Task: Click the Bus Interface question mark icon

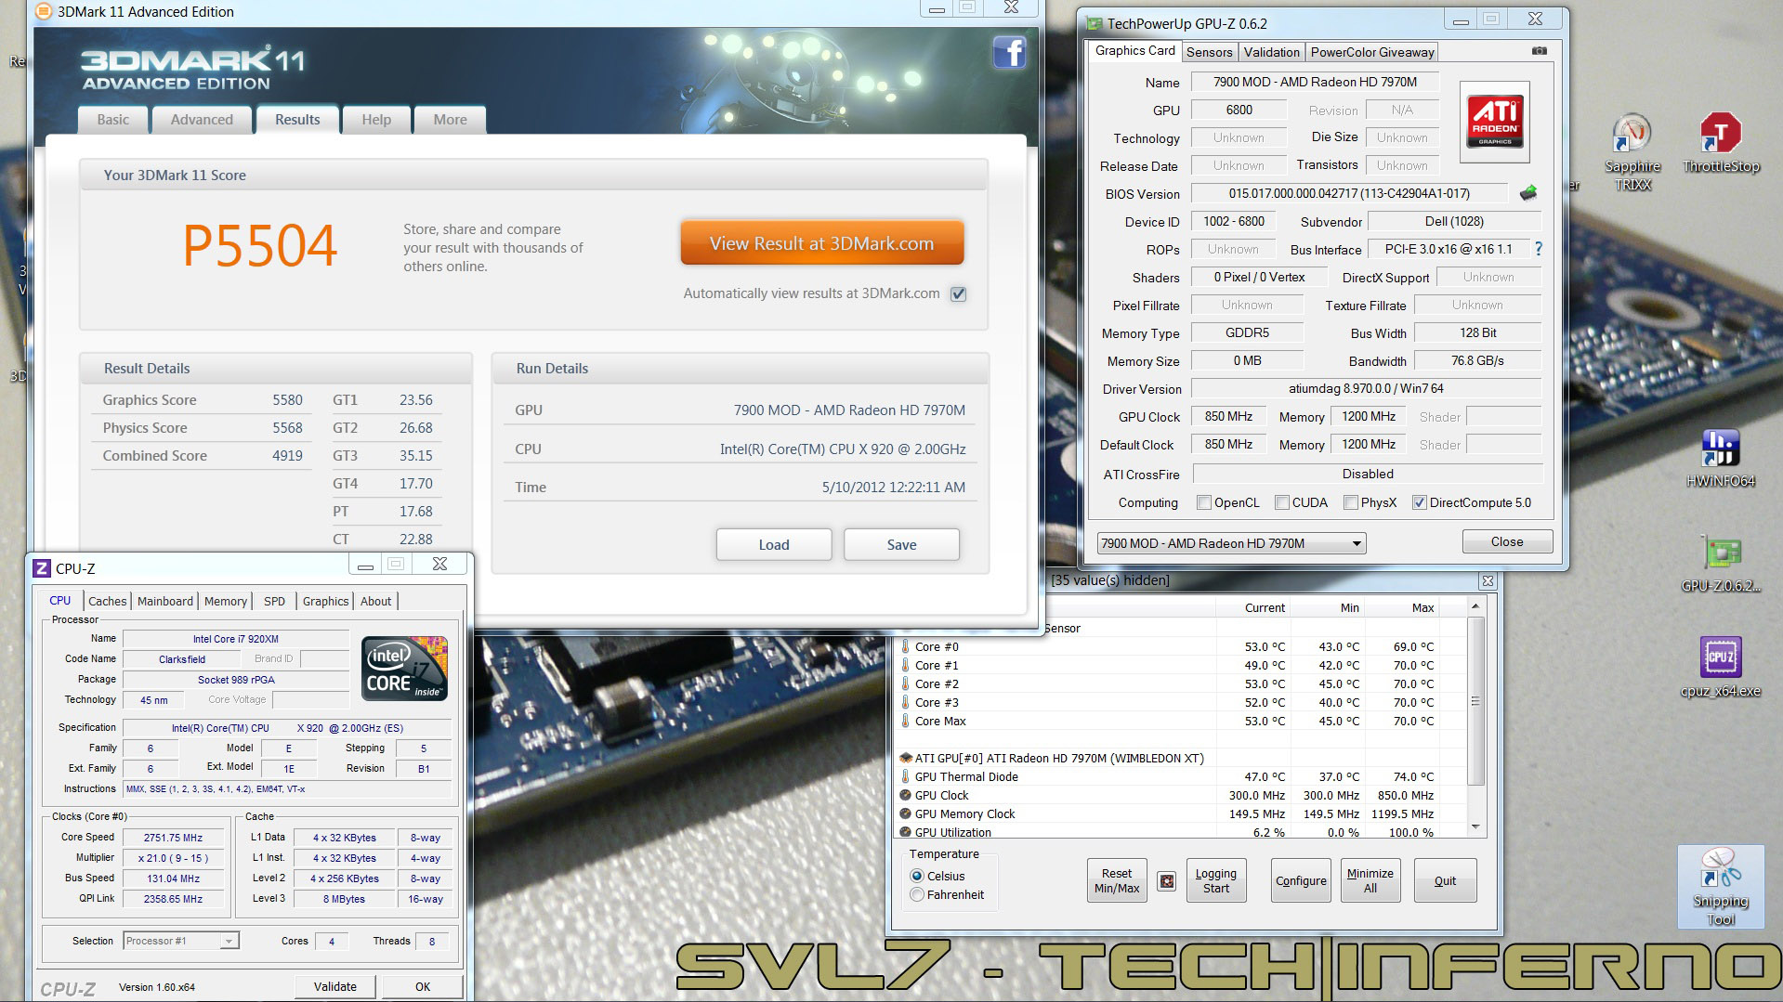Action: click(1539, 249)
